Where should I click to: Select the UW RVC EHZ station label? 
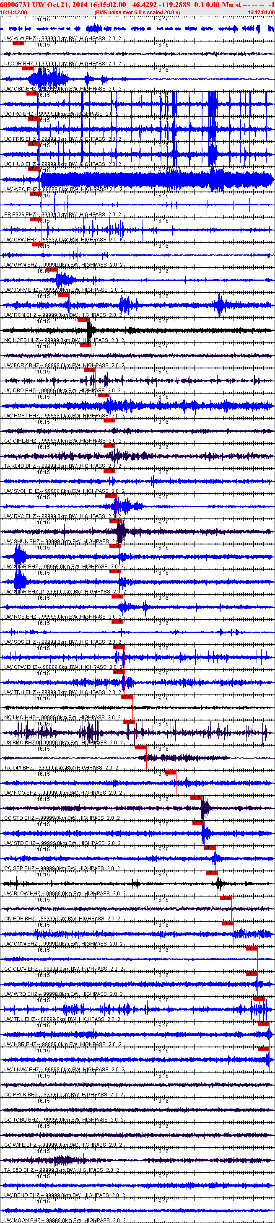[x=63, y=516]
